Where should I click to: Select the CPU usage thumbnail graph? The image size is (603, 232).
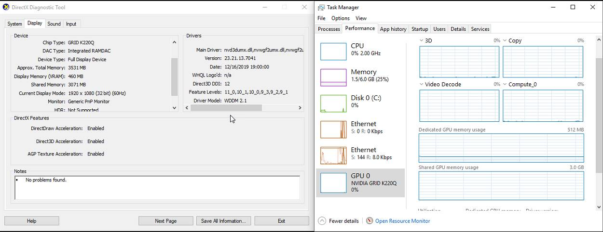tap(333, 51)
